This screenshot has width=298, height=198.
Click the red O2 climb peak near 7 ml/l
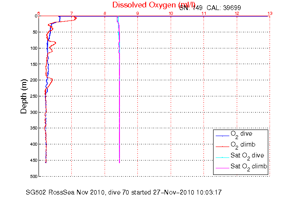point(76,18)
